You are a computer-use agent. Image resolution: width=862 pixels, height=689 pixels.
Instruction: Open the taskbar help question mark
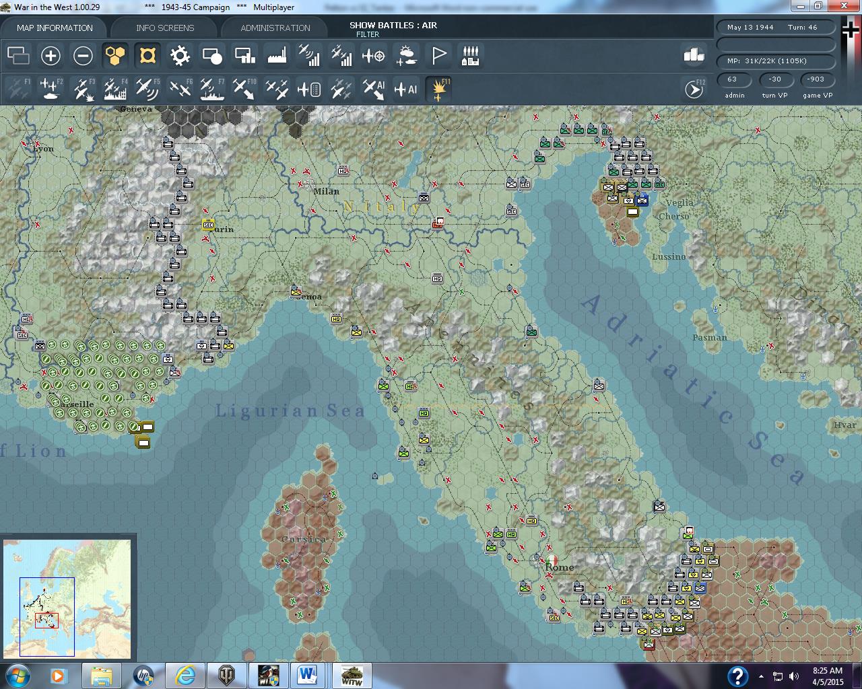click(737, 676)
